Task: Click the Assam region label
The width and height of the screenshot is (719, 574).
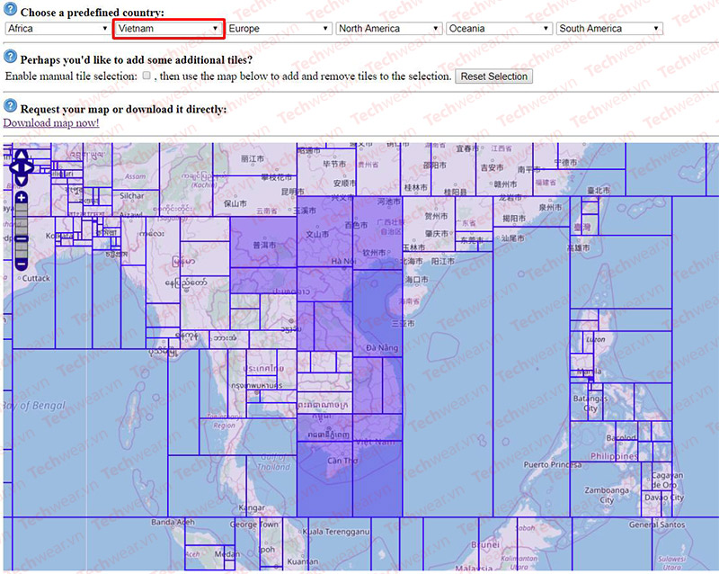Action: 135,176
